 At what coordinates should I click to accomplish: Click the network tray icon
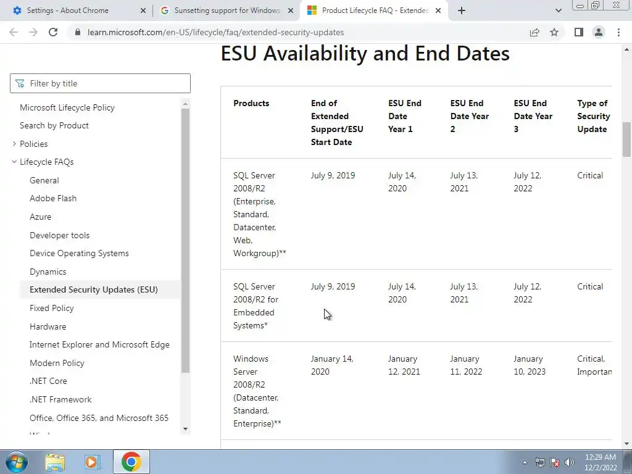pos(539,462)
